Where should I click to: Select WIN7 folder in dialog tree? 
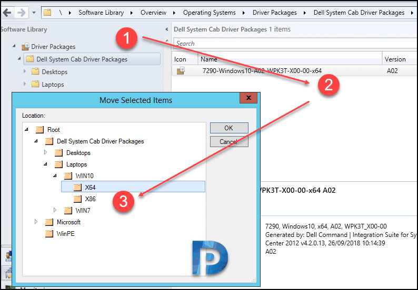coord(83,211)
